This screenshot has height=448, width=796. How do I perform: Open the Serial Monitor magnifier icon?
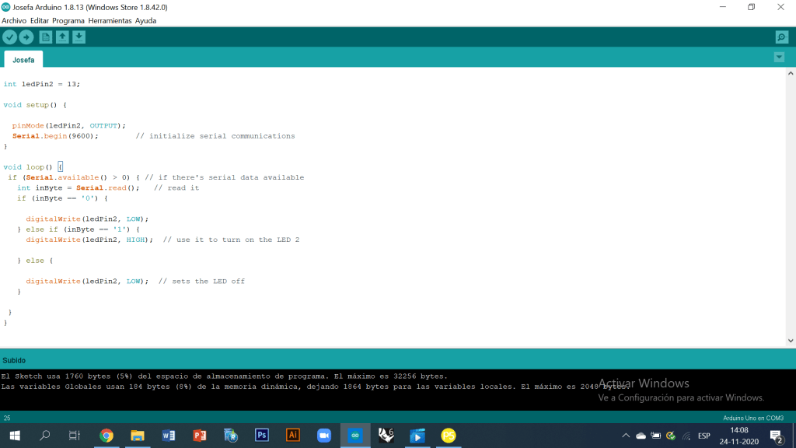[x=781, y=37]
